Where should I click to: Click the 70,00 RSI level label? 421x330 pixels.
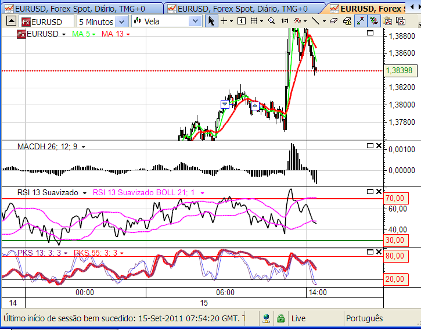(x=396, y=198)
